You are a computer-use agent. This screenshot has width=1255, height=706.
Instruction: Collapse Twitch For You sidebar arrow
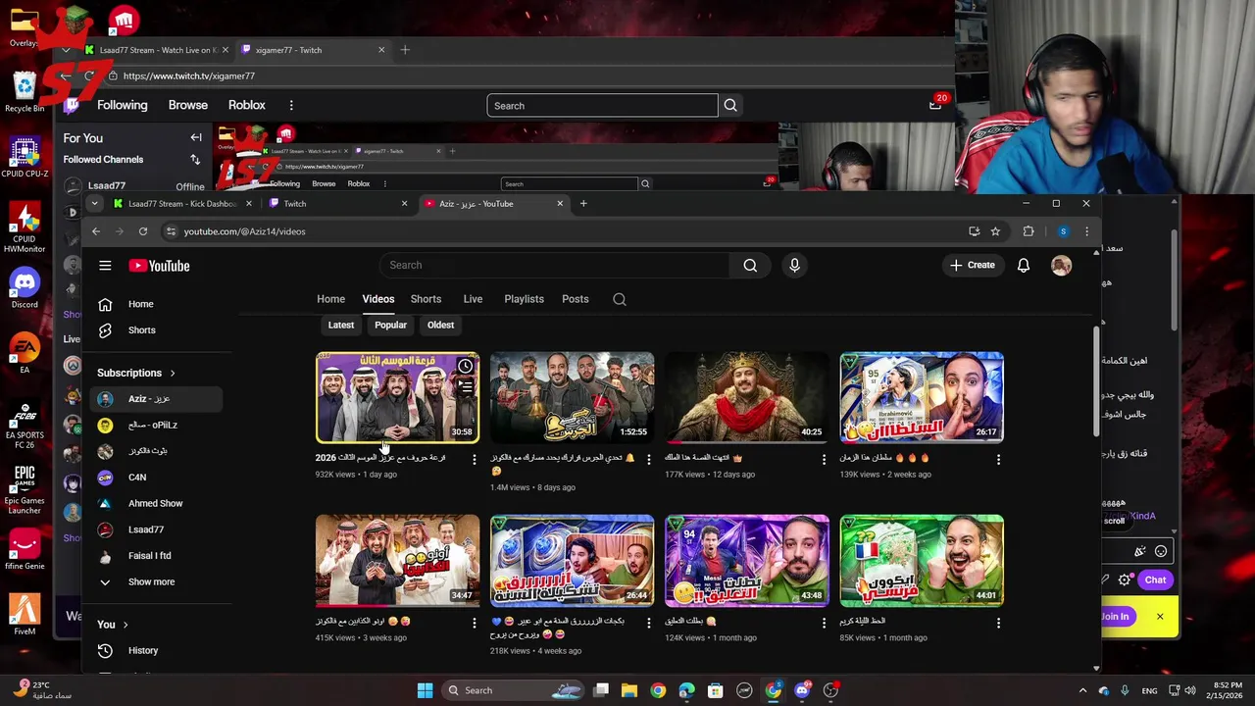click(x=196, y=138)
